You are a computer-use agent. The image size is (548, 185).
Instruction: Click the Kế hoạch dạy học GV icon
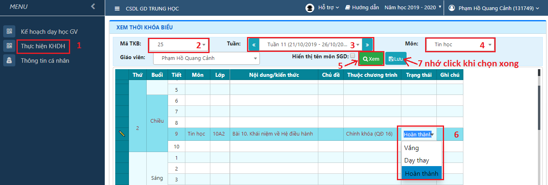(x=8, y=31)
